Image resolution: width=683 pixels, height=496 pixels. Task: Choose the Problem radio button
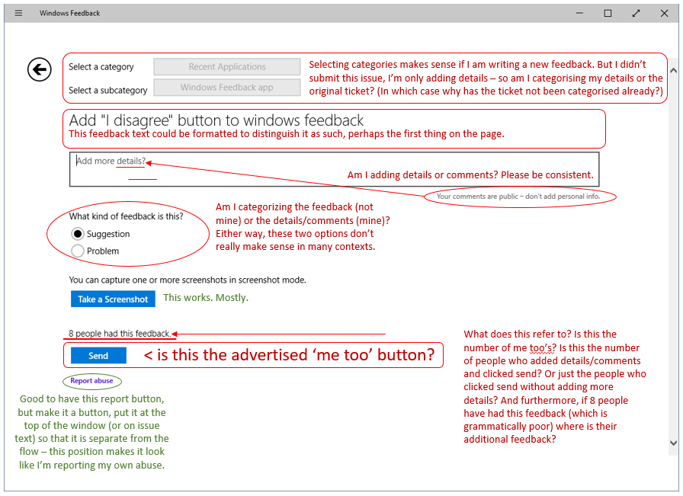click(78, 251)
